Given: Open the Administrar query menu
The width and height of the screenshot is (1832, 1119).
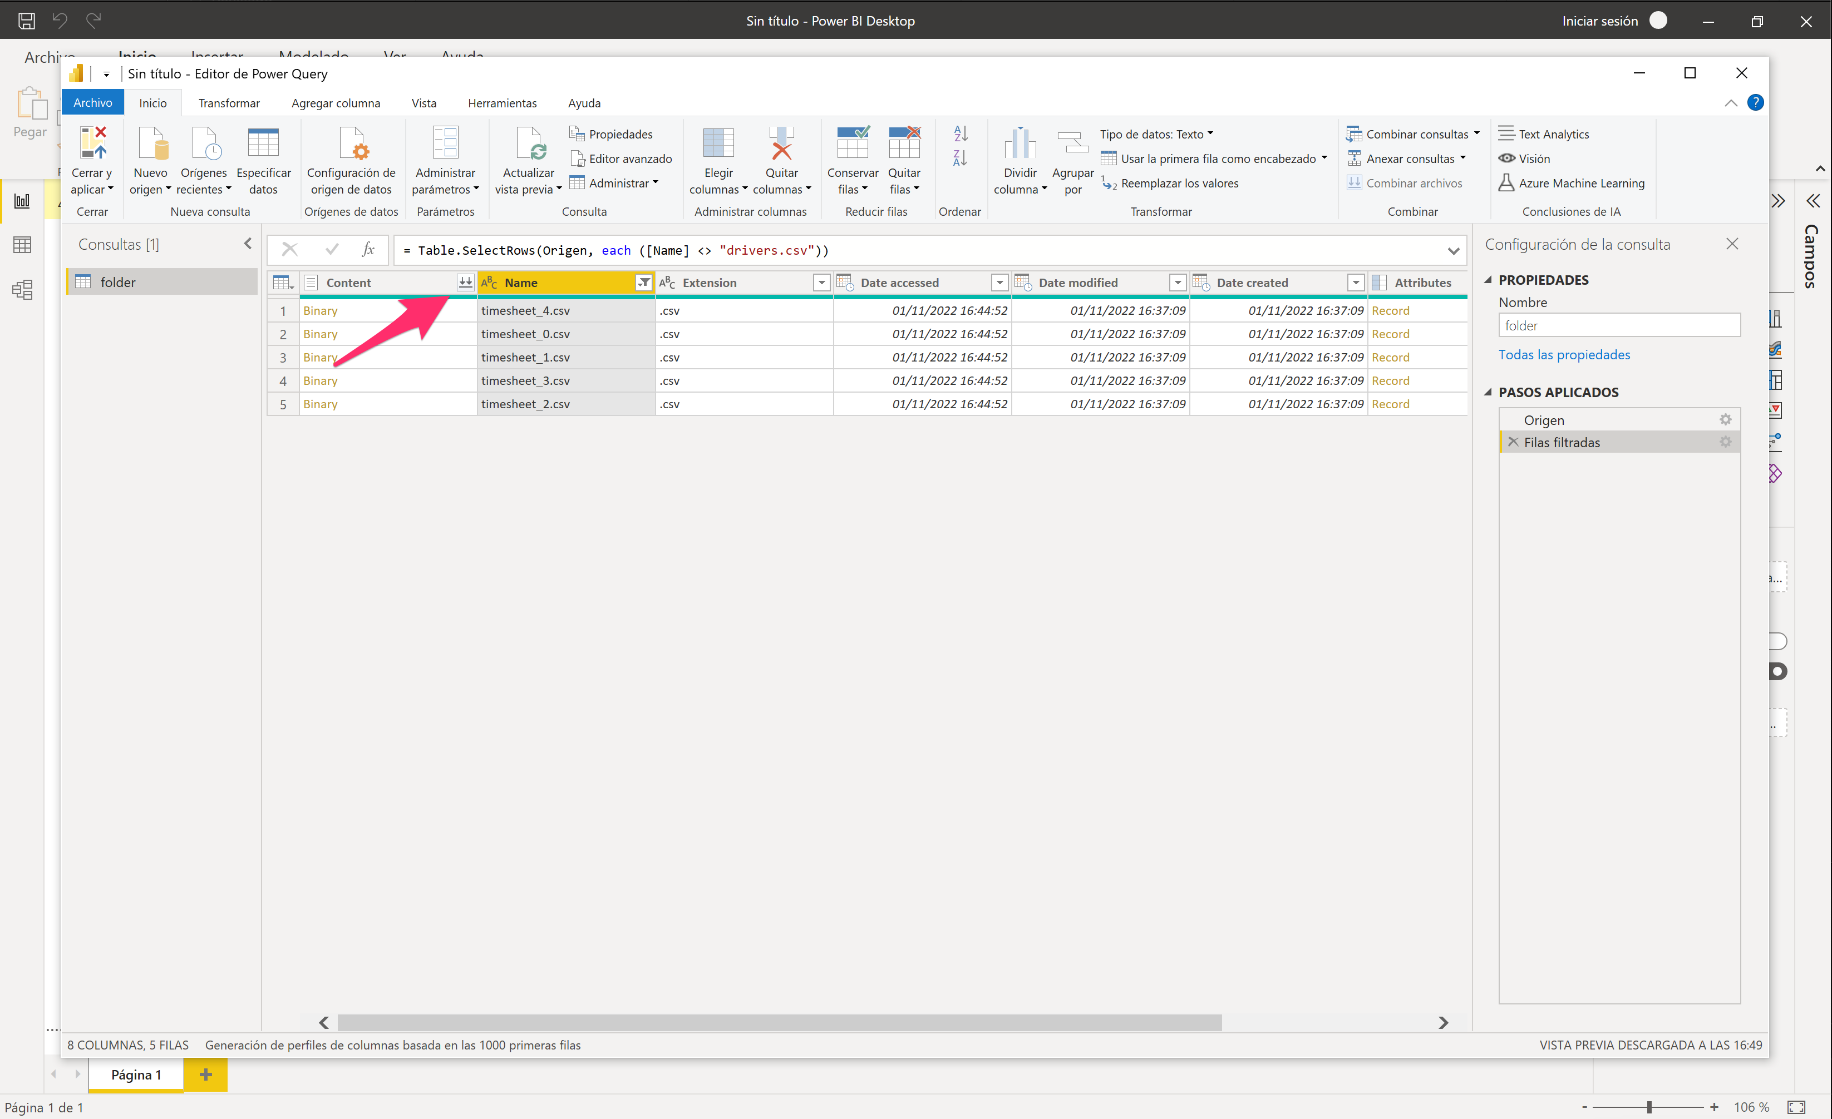Looking at the screenshot, I should coord(614,183).
